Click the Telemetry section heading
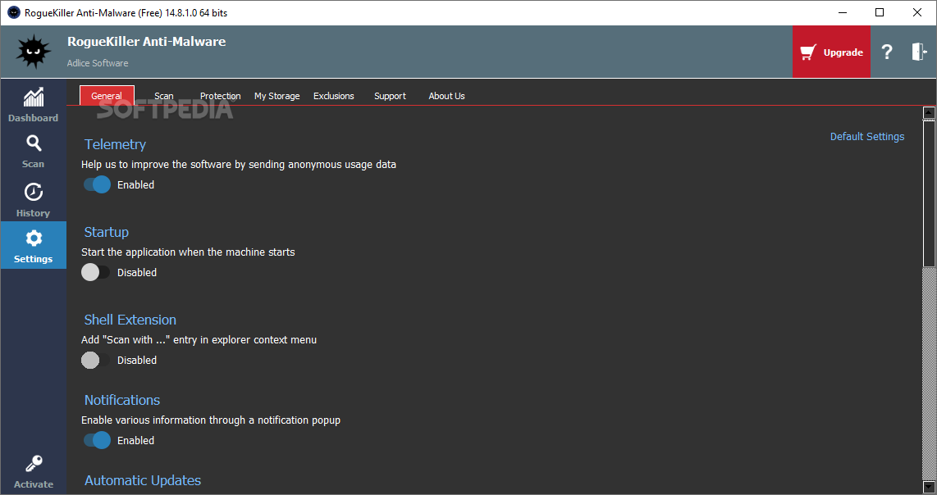 (116, 144)
